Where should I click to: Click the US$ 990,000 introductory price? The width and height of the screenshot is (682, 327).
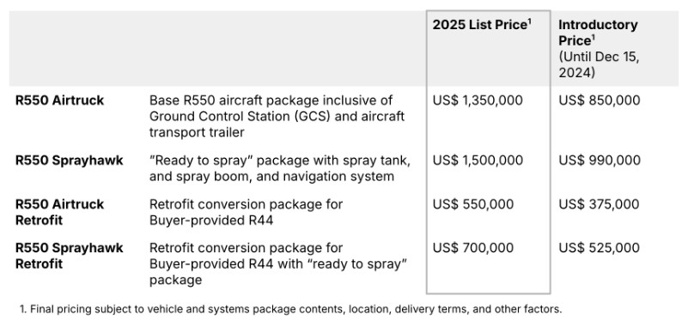(x=600, y=160)
